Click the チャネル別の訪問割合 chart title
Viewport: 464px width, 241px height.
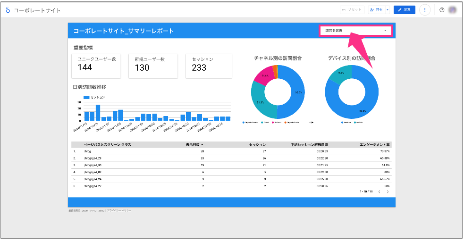pos(278,58)
